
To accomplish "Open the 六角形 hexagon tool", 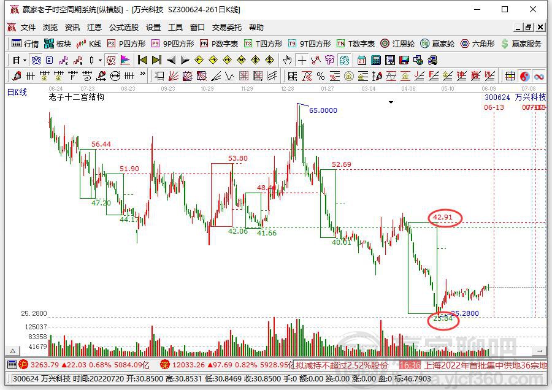I will click(x=477, y=44).
